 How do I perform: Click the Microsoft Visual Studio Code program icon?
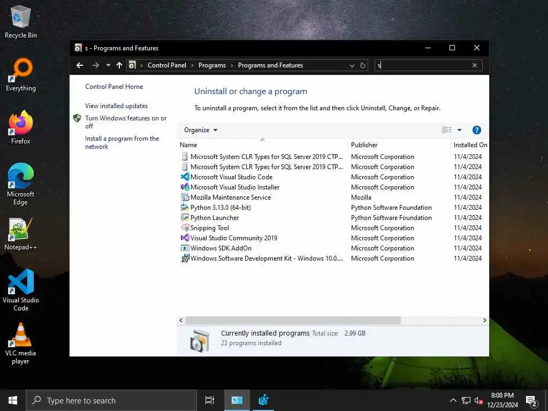[185, 177]
